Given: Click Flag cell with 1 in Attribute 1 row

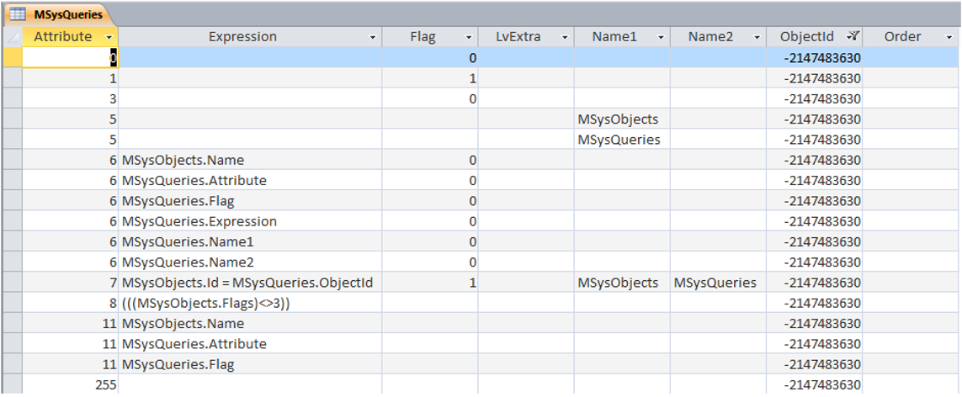Looking at the screenshot, I should [x=430, y=78].
